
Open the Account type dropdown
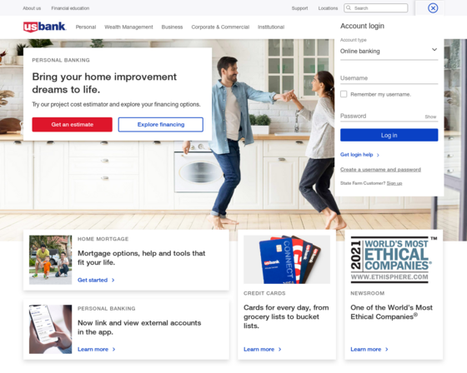coord(389,51)
